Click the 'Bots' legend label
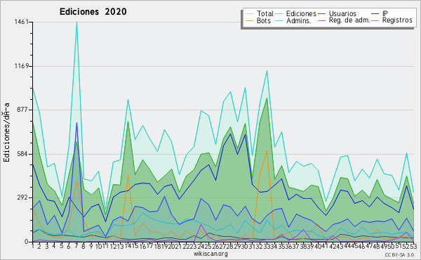 (x=264, y=20)
